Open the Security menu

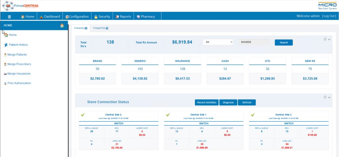click(102, 17)
